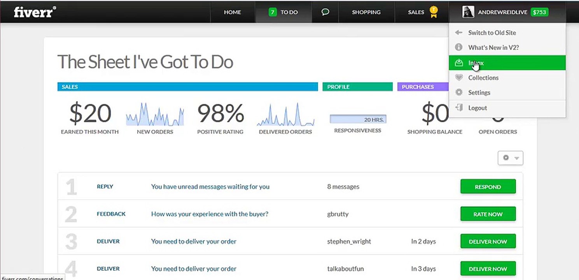Click the 'POSITIVE RATING' label

[220, 132]
